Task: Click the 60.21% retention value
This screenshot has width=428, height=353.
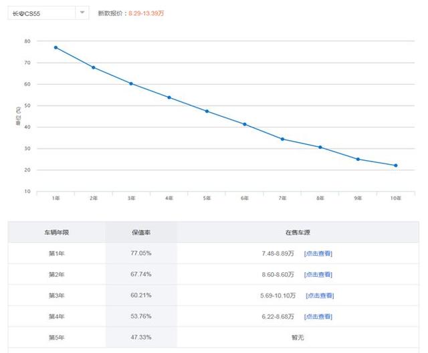Action: pos(141,295)
